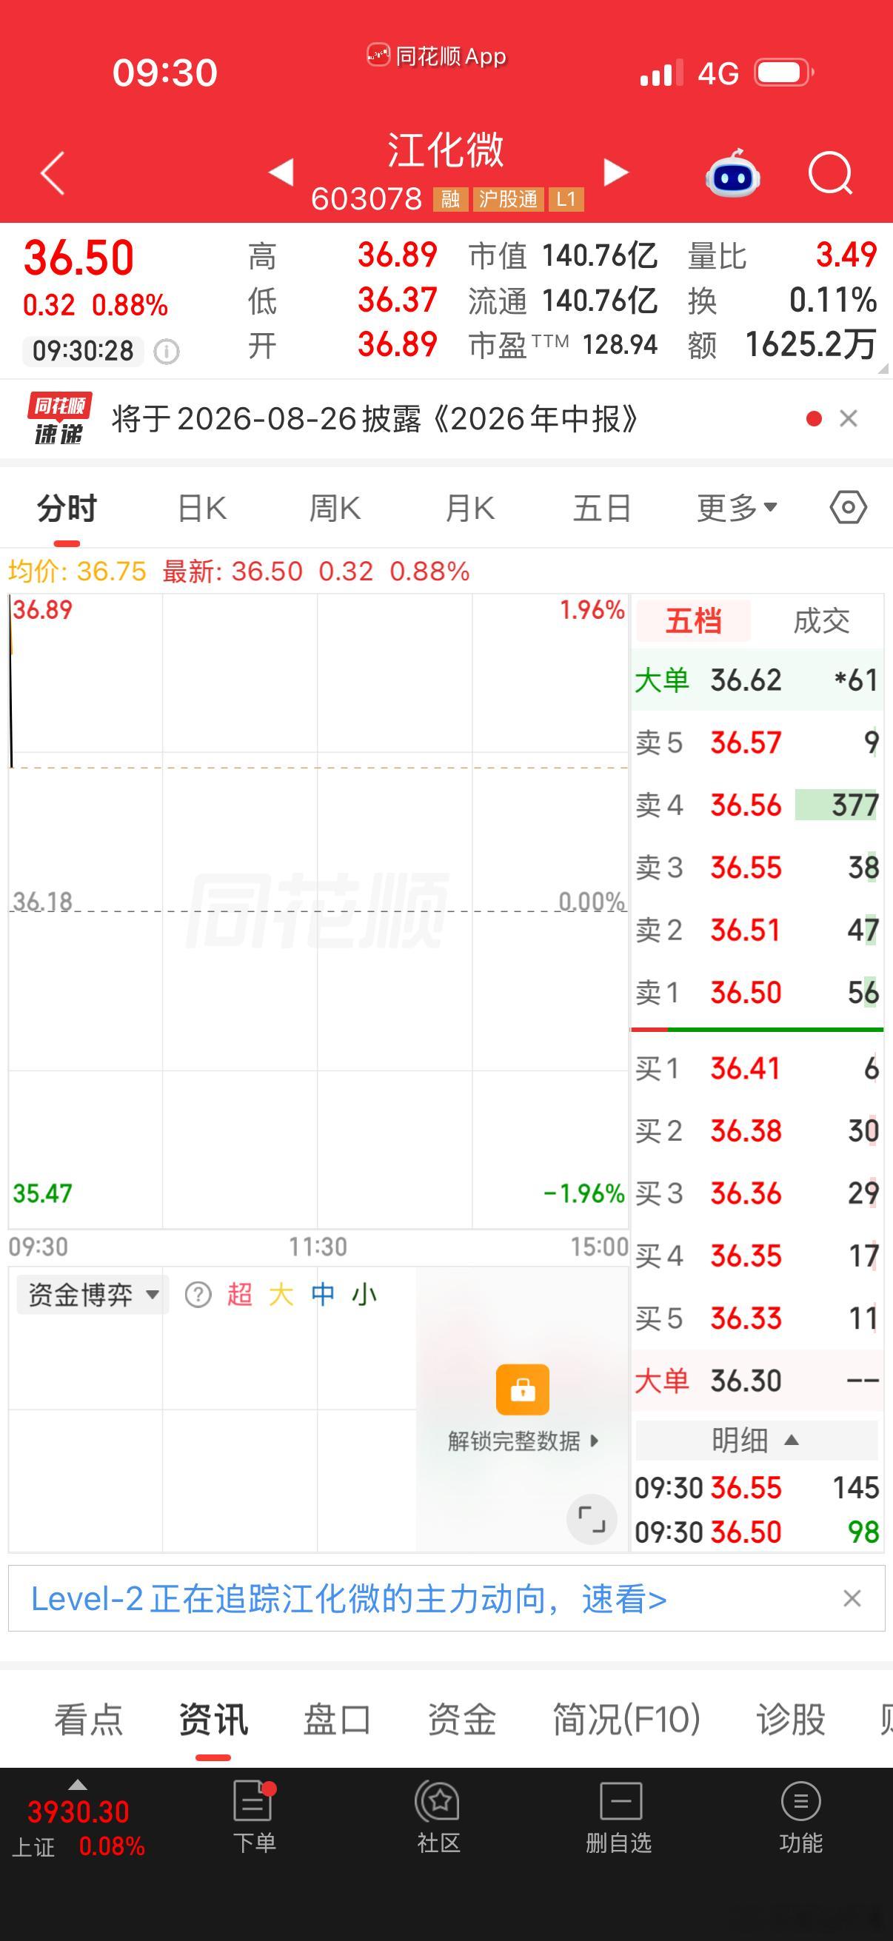Tap the 买2 36.38 order row
Screen dimensions: 893x1941
(x=757, y=1131)
